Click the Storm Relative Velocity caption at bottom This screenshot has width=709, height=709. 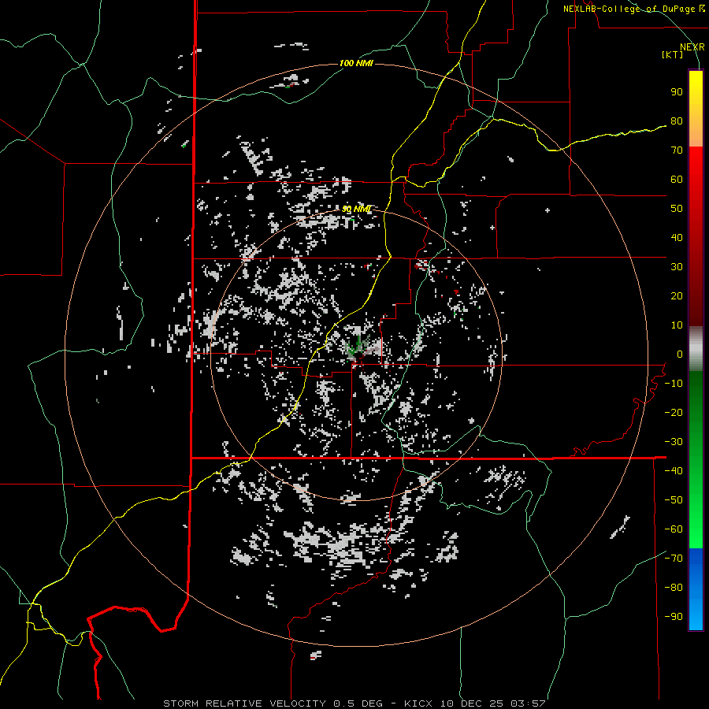354,703
